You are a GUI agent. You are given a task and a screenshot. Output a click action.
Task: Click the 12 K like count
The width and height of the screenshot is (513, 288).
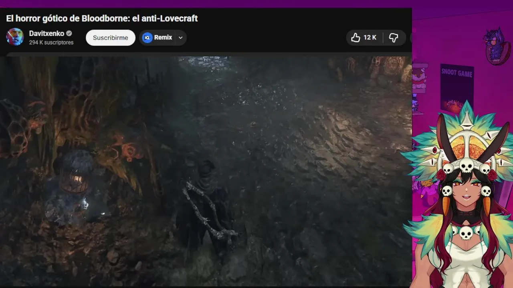coord(370,38)
